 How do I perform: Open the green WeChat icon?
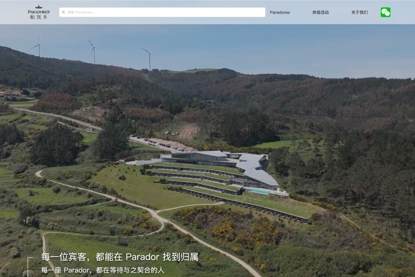point(385,12)
